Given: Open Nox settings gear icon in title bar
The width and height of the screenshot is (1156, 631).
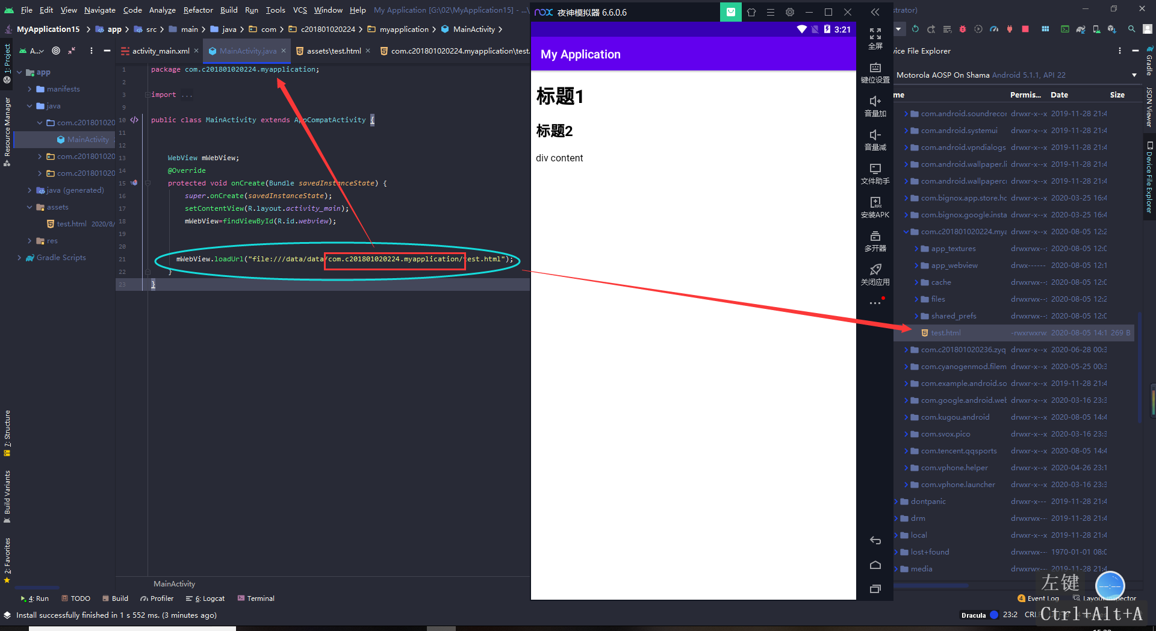Looking at the screenshot, I should (790, 12).
